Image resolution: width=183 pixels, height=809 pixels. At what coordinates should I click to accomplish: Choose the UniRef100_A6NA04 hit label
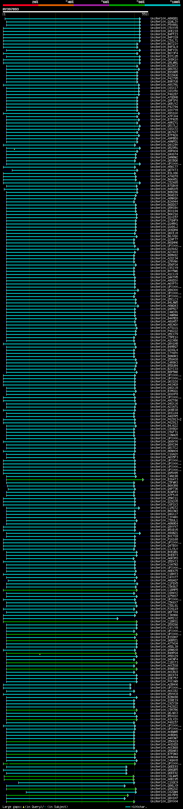tap(164, 451)
